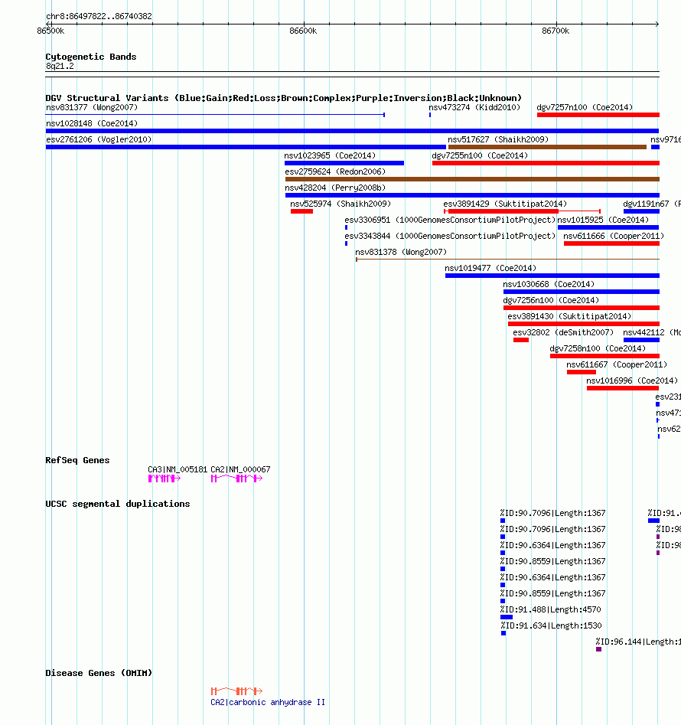Open esv2761206 (Vogler2010) variant details
This screenshot has width=681, height=725.
point(99,139)
